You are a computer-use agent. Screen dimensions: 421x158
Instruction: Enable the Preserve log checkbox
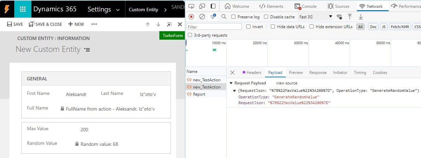[233, 17]
